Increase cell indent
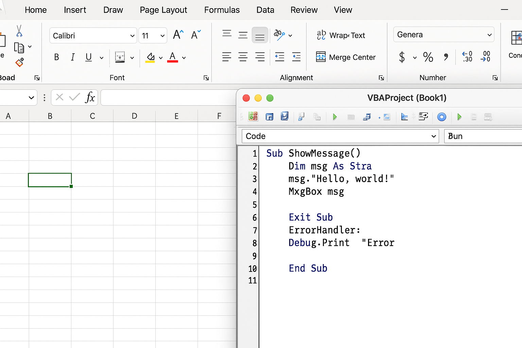Viewport: 522px width, 348px height. pos(296,57)
